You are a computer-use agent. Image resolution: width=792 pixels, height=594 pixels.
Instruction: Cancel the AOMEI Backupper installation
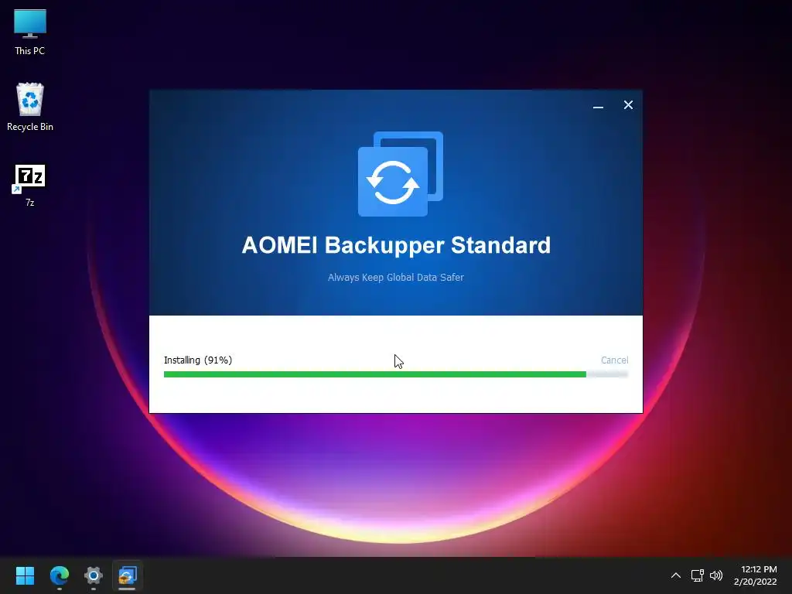(614, 360)
